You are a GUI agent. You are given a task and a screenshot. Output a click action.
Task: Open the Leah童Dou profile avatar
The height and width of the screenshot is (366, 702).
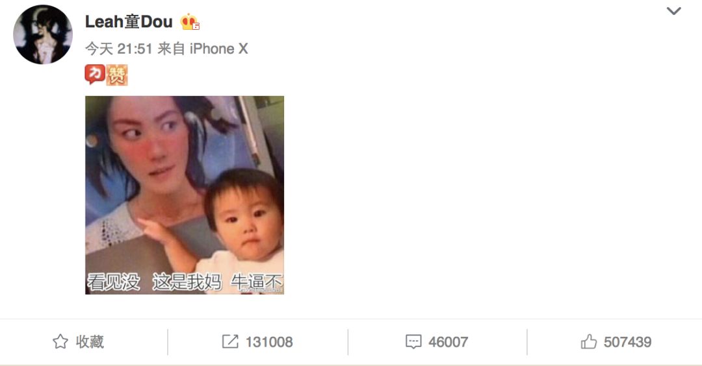pyautogui.click(x=43, y=34)
